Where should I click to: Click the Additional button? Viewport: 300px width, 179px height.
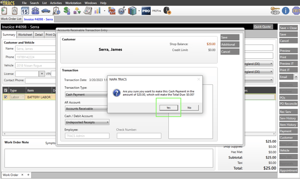coord(230,44)
